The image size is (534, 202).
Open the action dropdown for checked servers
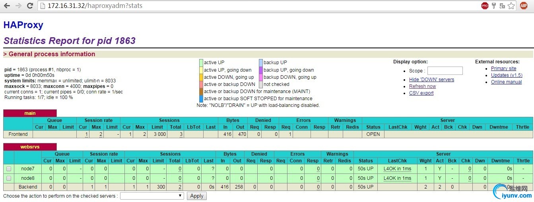coord(152,196)
